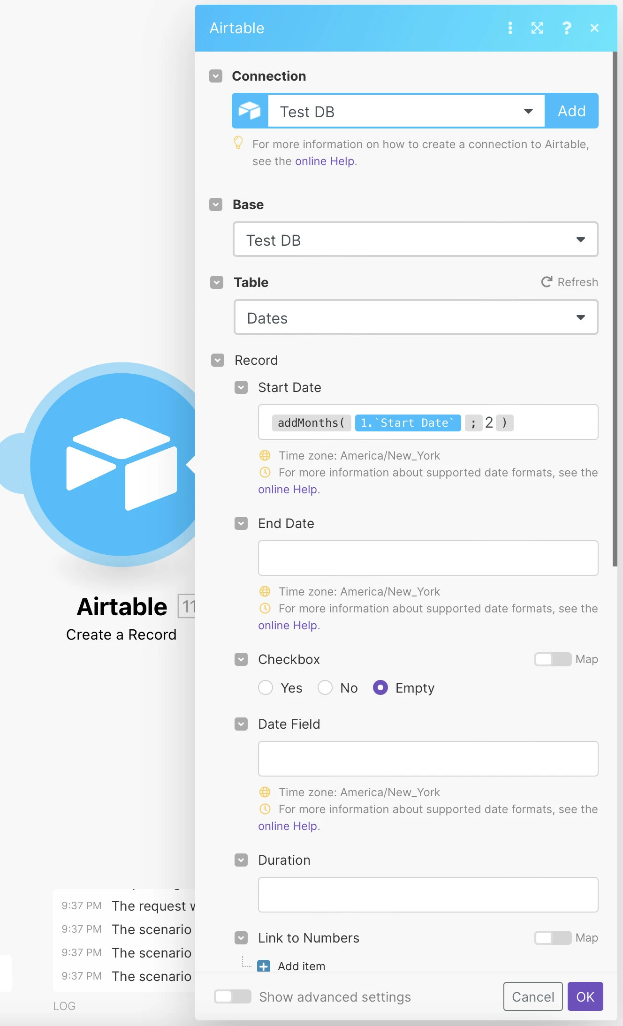
Task: Collapse the Connection section chevron
Action: (216, 76)
